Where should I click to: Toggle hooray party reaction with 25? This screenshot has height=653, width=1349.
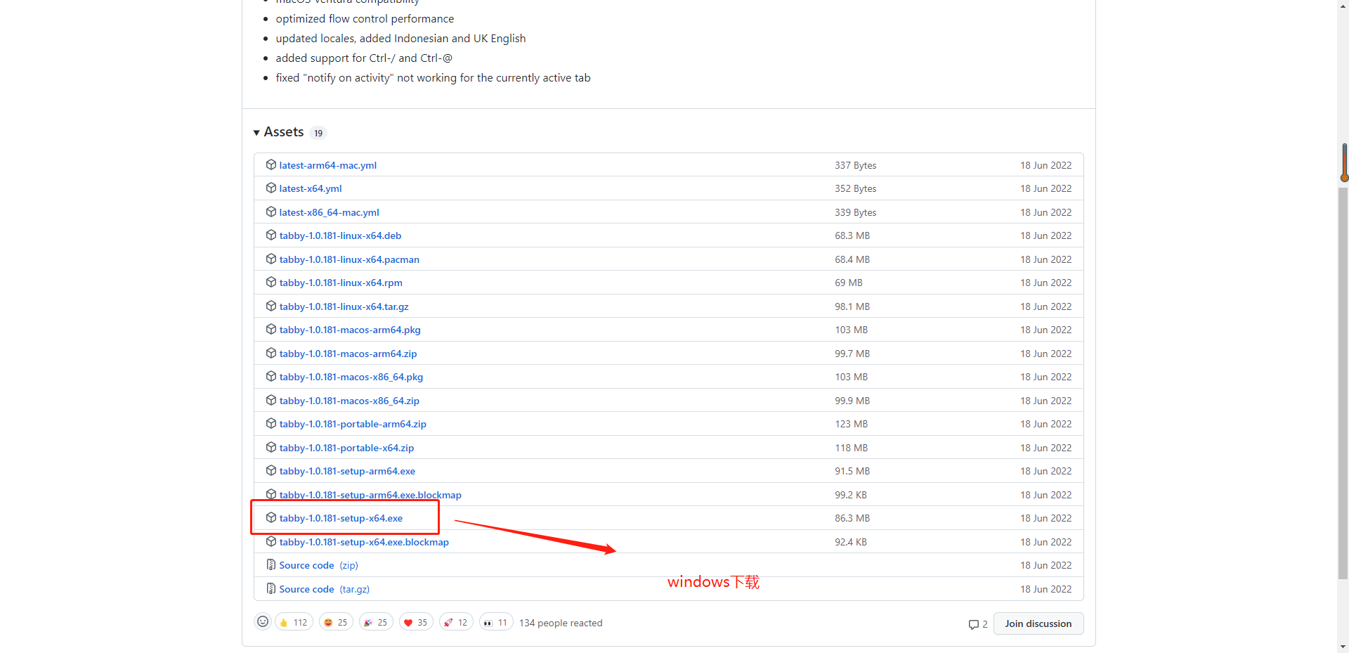tap(376, 622)
